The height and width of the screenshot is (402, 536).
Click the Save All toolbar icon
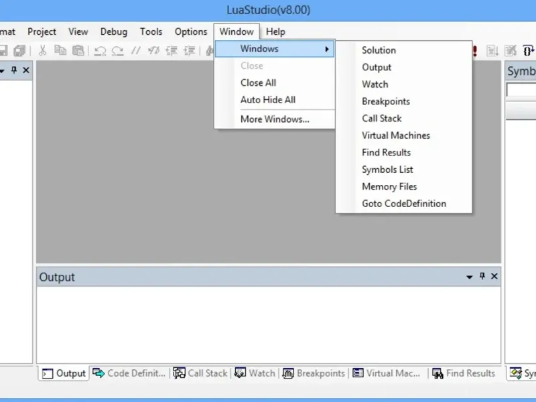point(19,51)
